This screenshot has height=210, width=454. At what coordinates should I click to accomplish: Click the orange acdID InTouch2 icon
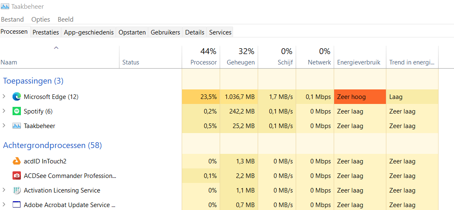click(x=17, y=161)
